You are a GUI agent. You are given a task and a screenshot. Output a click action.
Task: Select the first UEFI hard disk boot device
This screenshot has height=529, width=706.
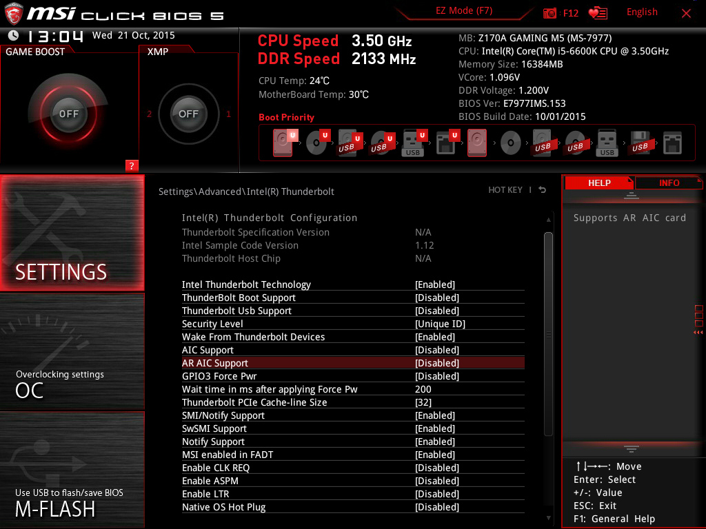point(283,143)
